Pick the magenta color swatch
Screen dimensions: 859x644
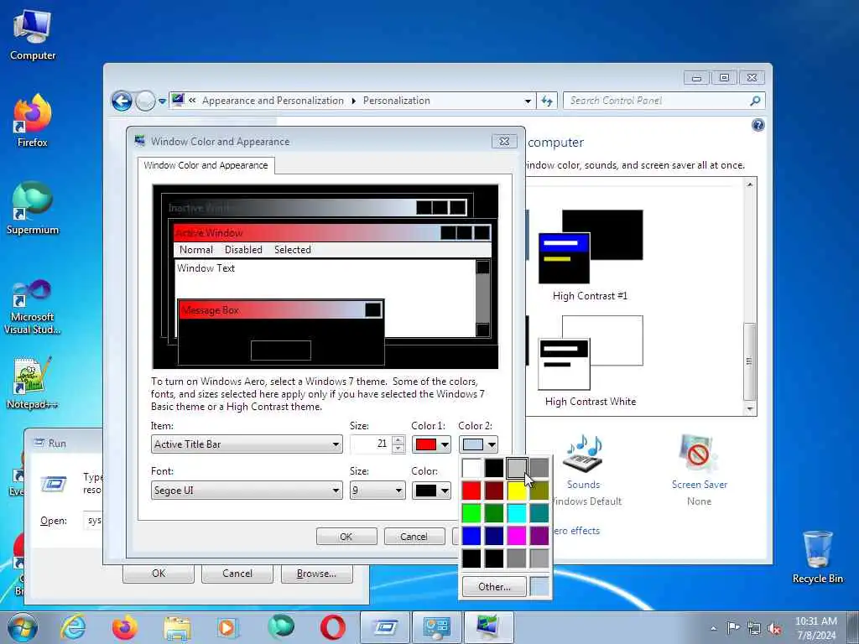pos(517,536)
